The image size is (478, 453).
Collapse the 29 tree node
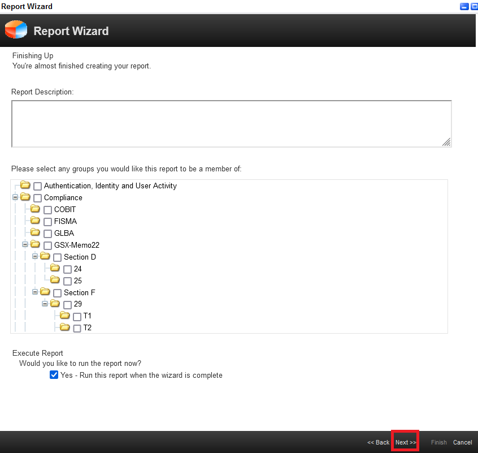[45, 304]
